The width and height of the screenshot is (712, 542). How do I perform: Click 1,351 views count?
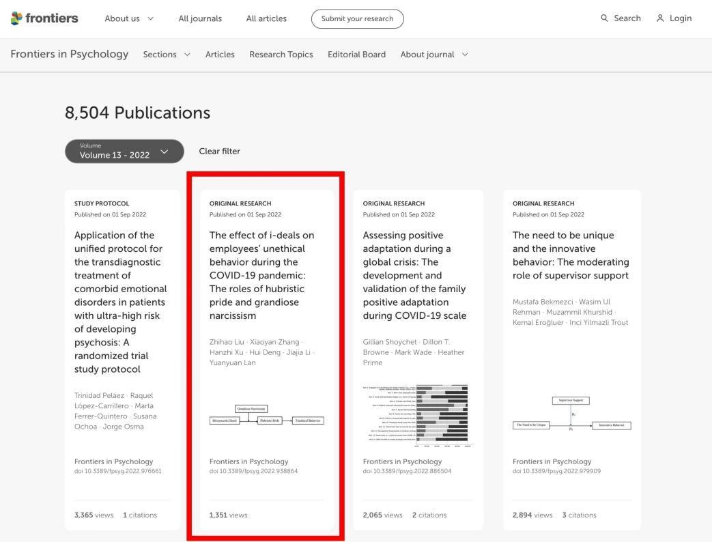[x=229, y=515]
